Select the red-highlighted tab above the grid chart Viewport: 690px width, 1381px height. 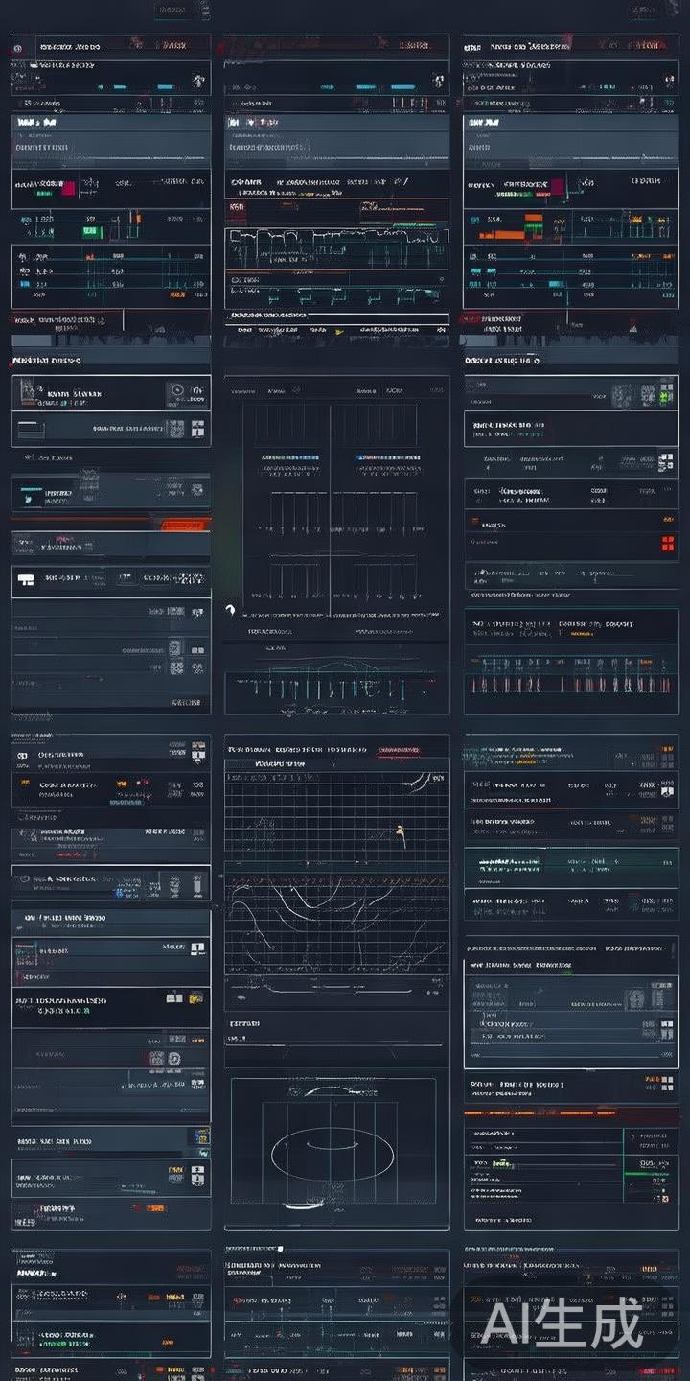(398, 749)
